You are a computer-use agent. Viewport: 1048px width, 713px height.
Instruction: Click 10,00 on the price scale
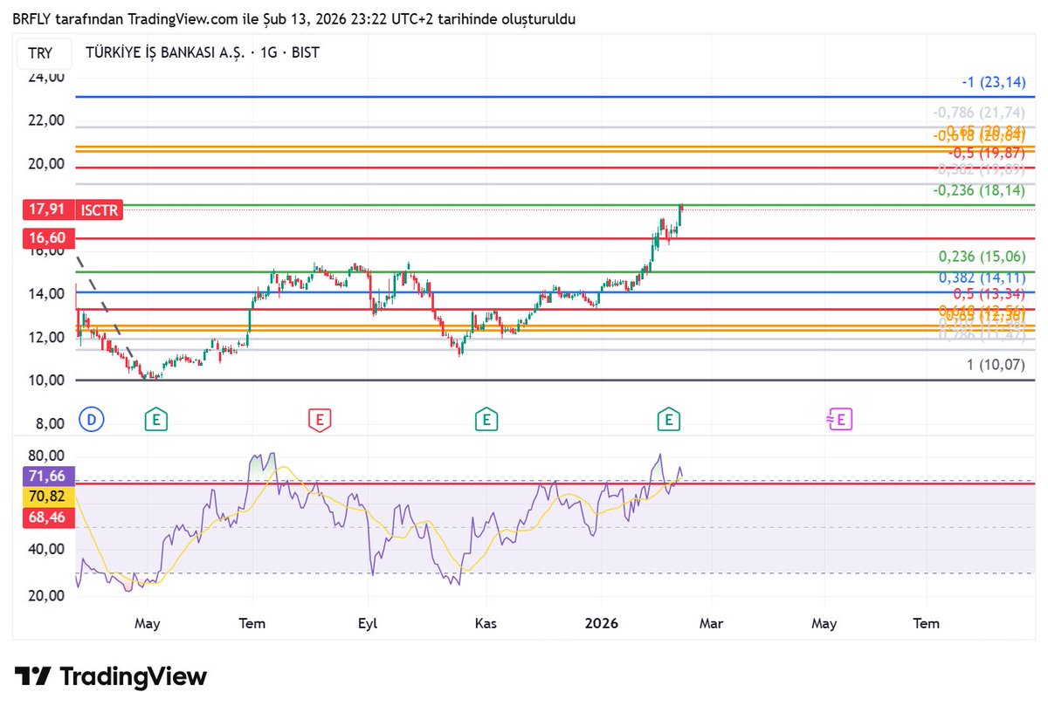(x=46, y=380)
